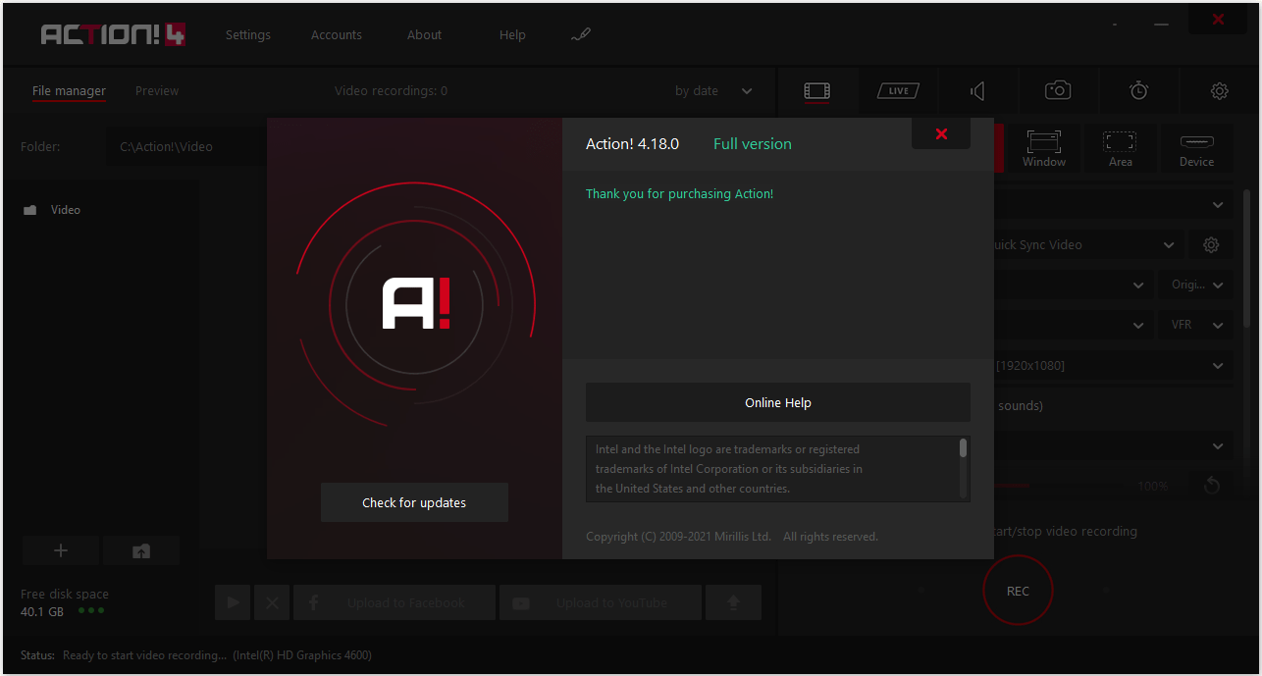Click Upload to YouTube
The height and width of the screenshot is (676, 1262).
[601, 602]
